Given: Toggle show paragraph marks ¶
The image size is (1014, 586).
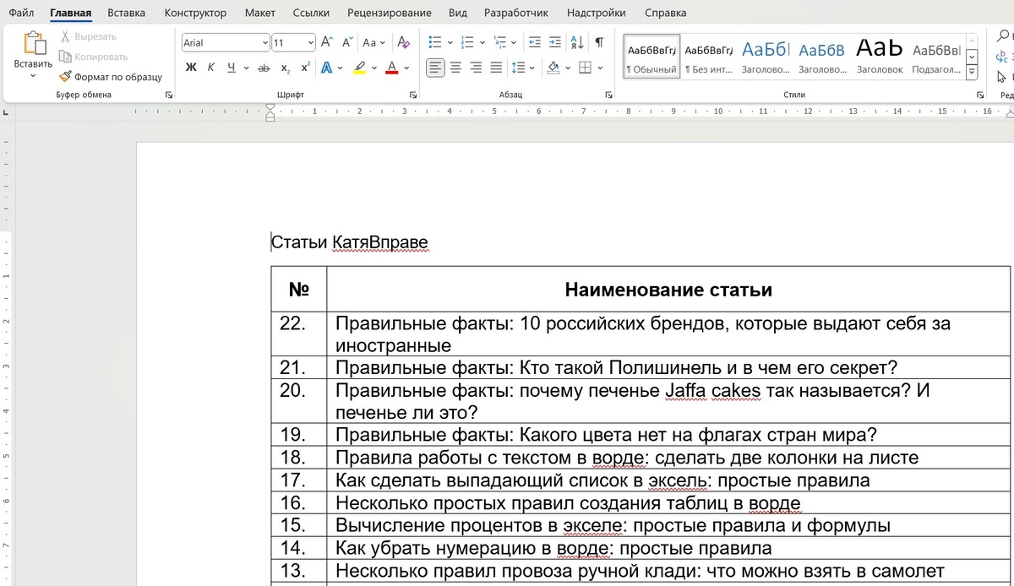Looking at the screenshot, I should click(x=599, y=42).
